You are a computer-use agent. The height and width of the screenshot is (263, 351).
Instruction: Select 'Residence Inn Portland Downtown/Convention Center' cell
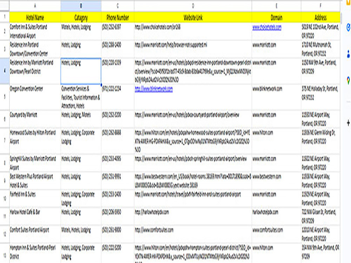35,49
